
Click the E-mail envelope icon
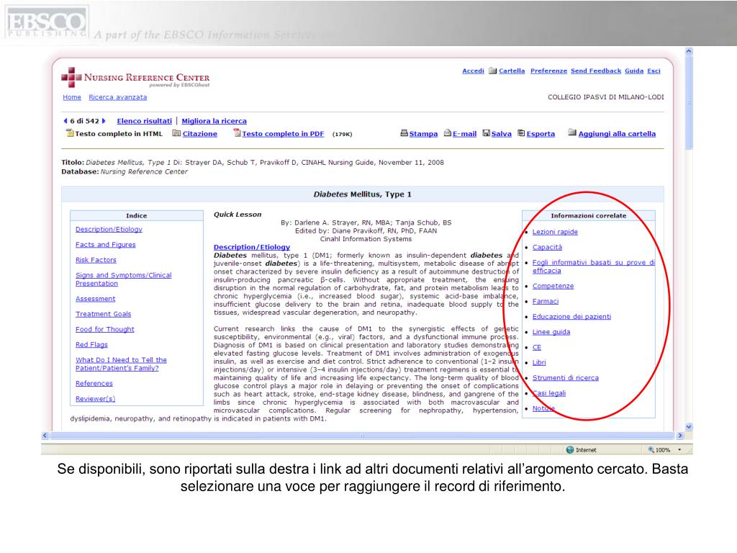448,133
